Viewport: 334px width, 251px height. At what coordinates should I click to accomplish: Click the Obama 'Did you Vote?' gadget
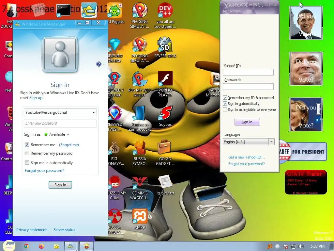pos(306,23)
